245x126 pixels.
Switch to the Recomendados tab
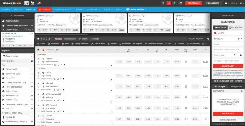click(70, 39)
